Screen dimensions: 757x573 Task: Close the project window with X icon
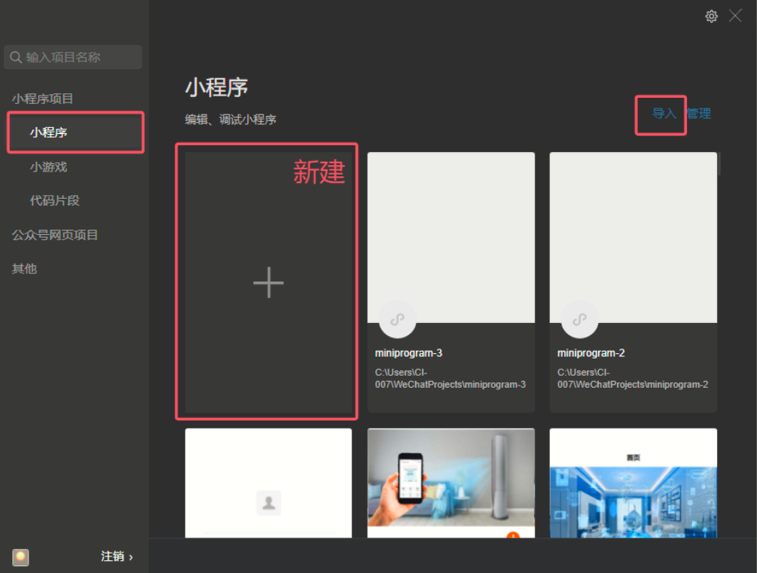[x=735, y=16]
